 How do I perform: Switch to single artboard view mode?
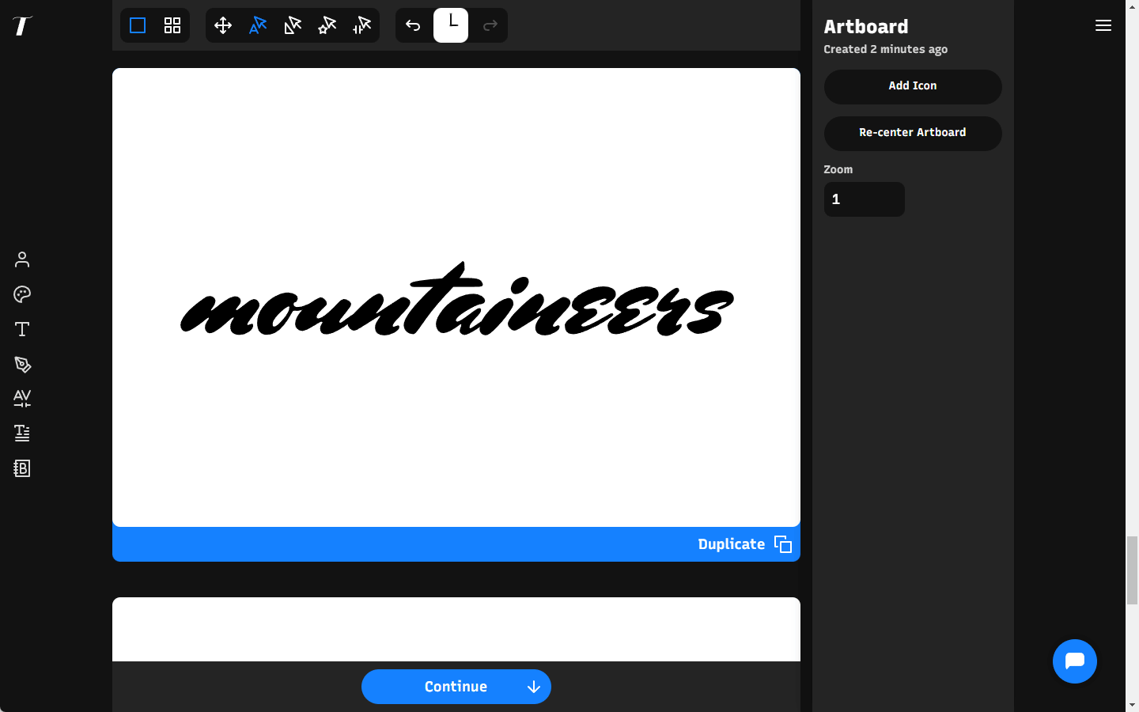(138, 25)
